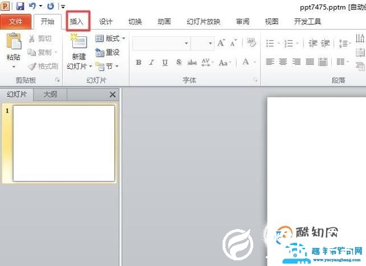Align text left

270,62
